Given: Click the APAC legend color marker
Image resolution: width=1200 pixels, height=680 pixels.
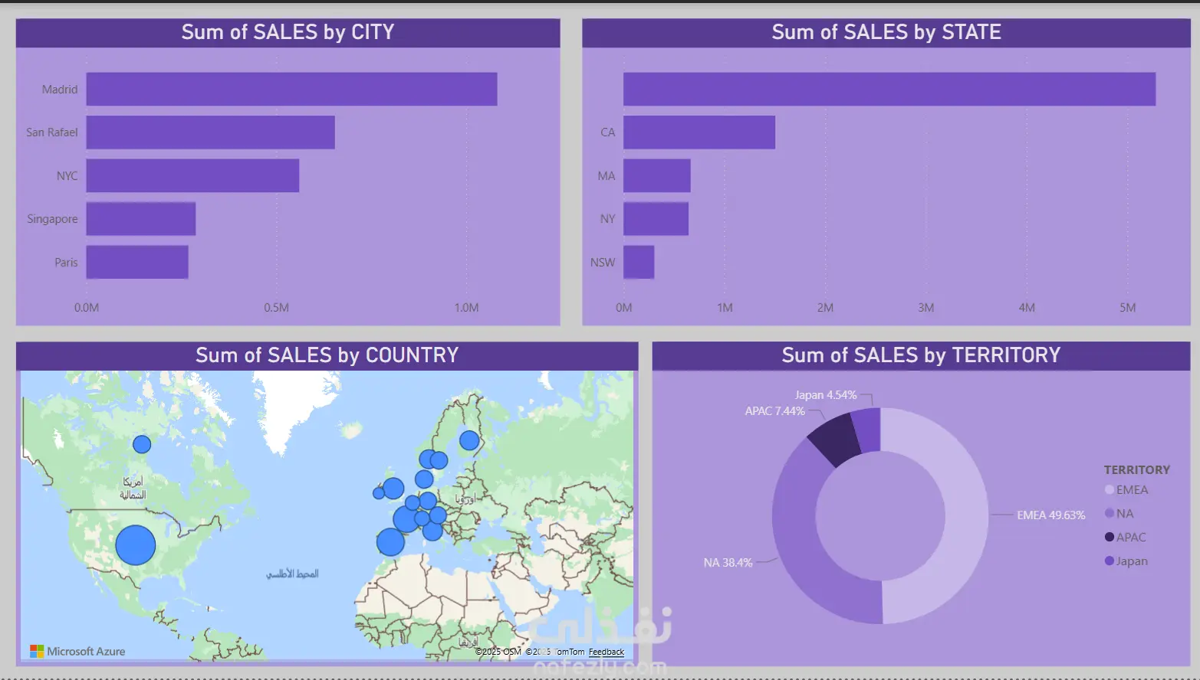Looking at the screenshot, I should click(1110, 538).
